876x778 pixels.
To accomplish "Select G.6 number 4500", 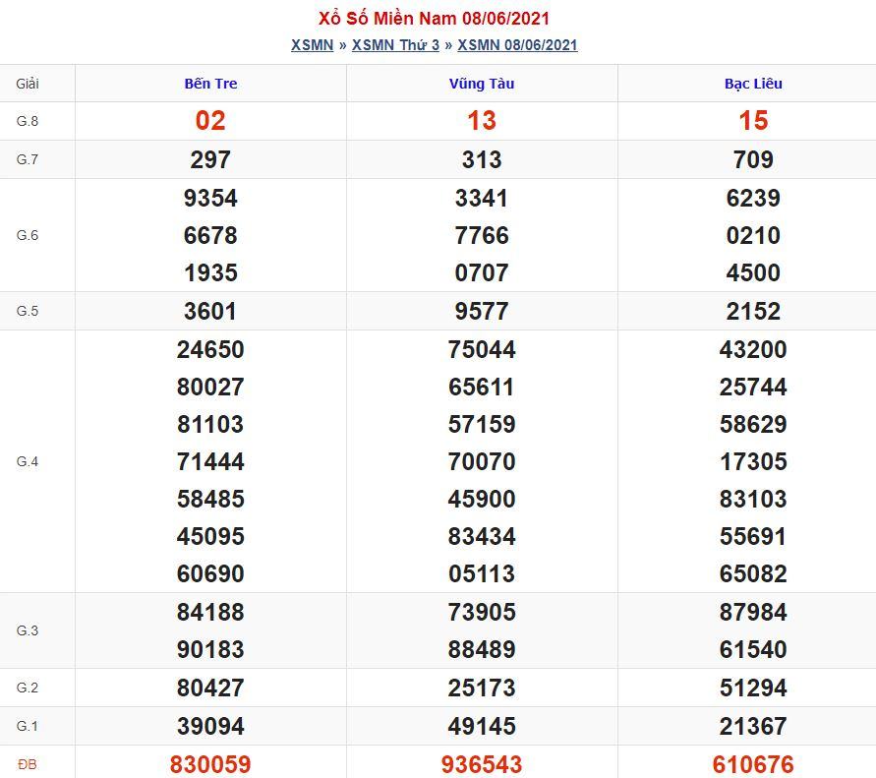I will pos(753,272).
